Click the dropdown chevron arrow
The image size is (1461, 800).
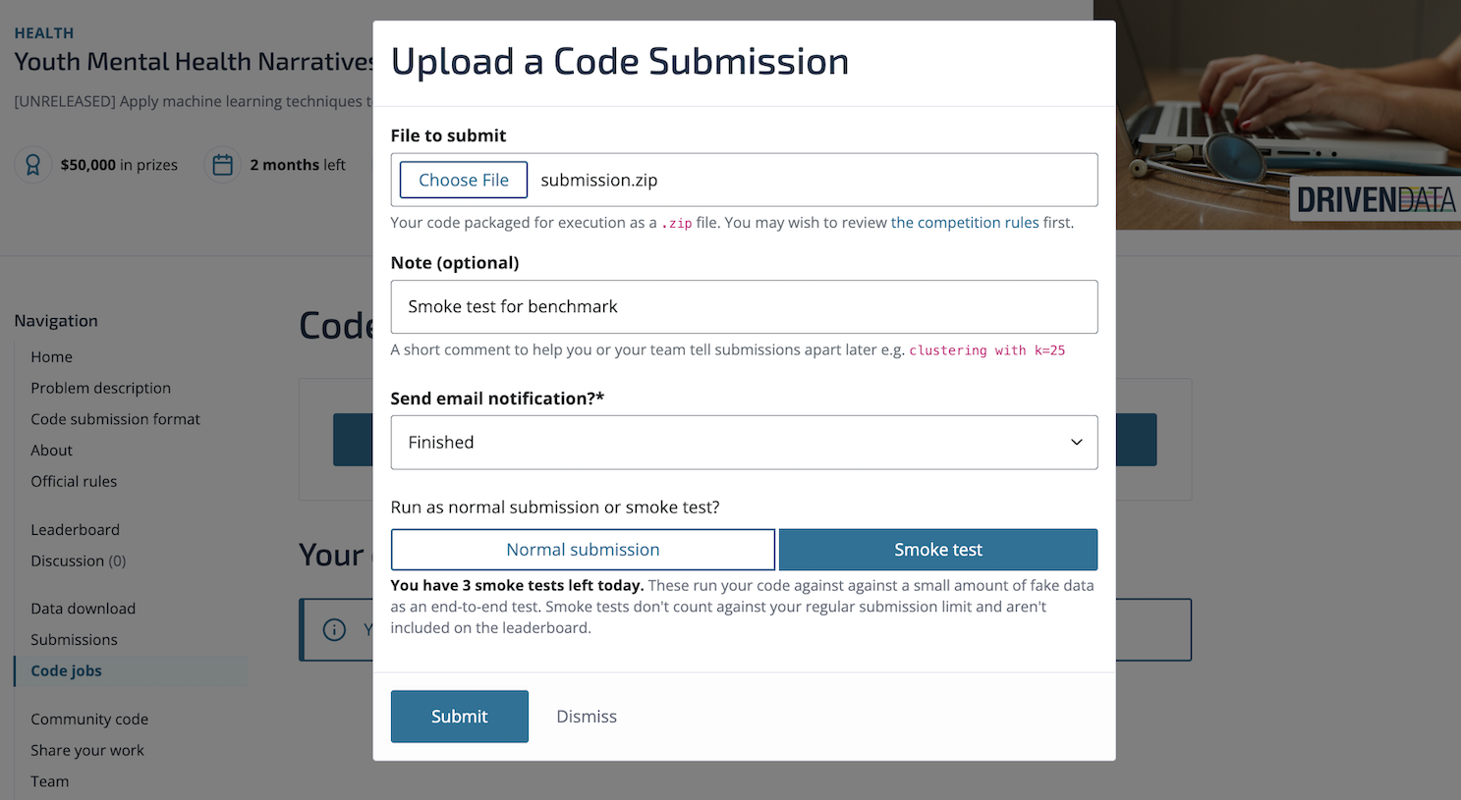click(x=1076, y=443)
